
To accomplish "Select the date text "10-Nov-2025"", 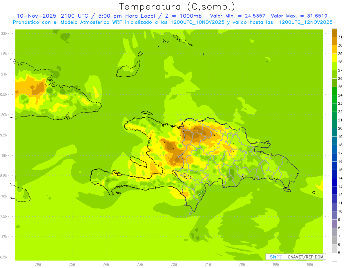I will (x=36, y=16).
